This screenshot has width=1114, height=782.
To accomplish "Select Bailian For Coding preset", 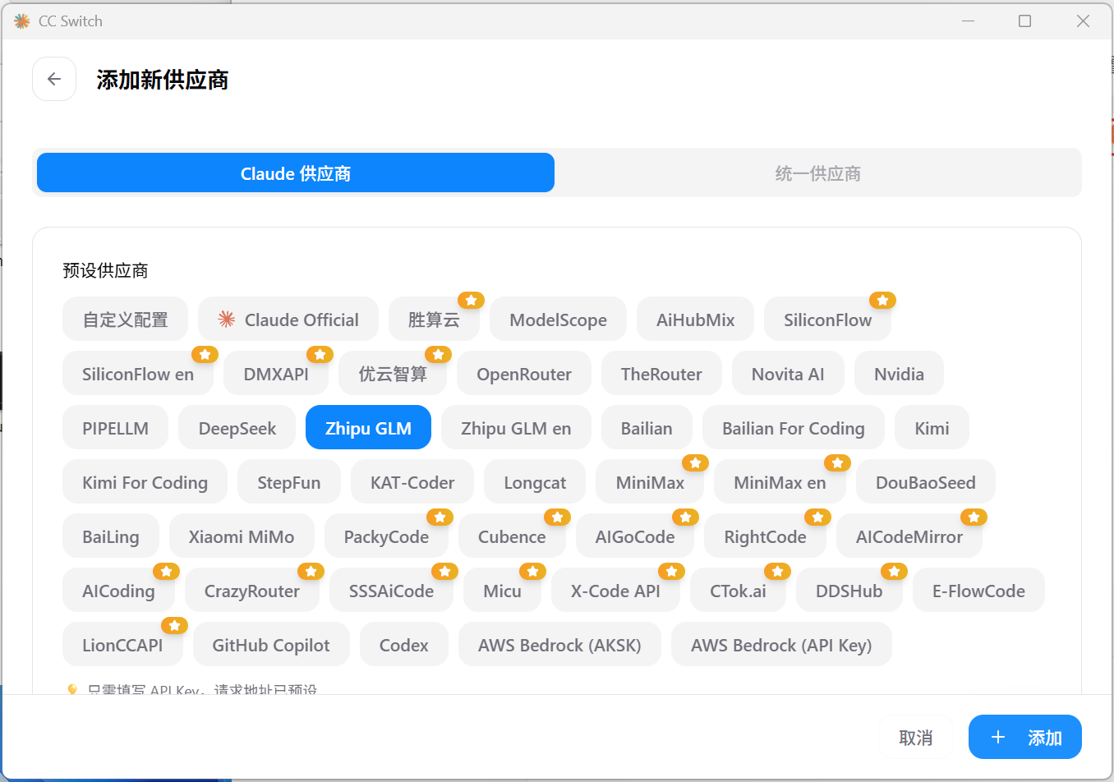I will tap(794, 427).
